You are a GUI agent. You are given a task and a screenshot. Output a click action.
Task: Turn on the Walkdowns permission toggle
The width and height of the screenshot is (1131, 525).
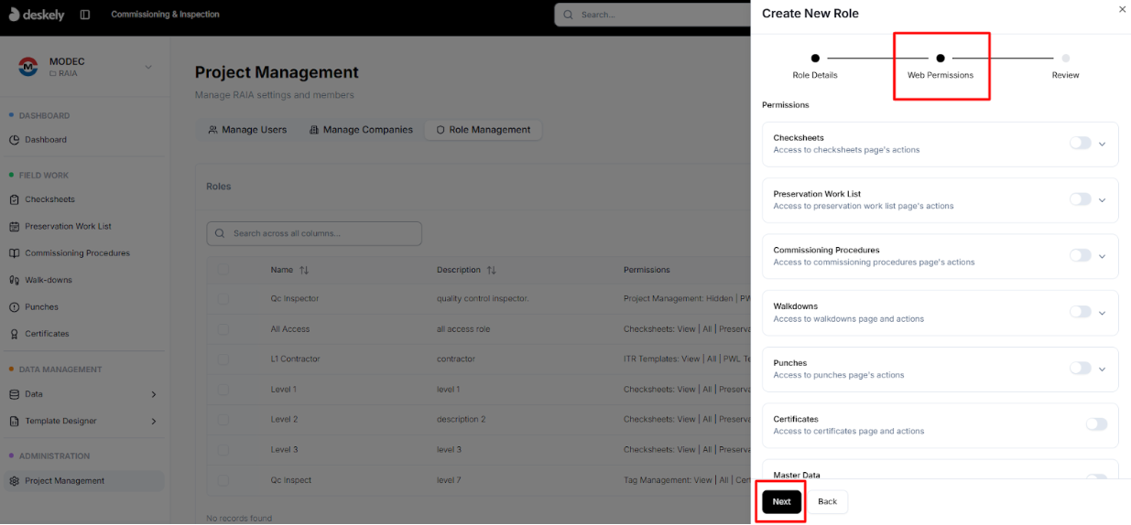1081,312
